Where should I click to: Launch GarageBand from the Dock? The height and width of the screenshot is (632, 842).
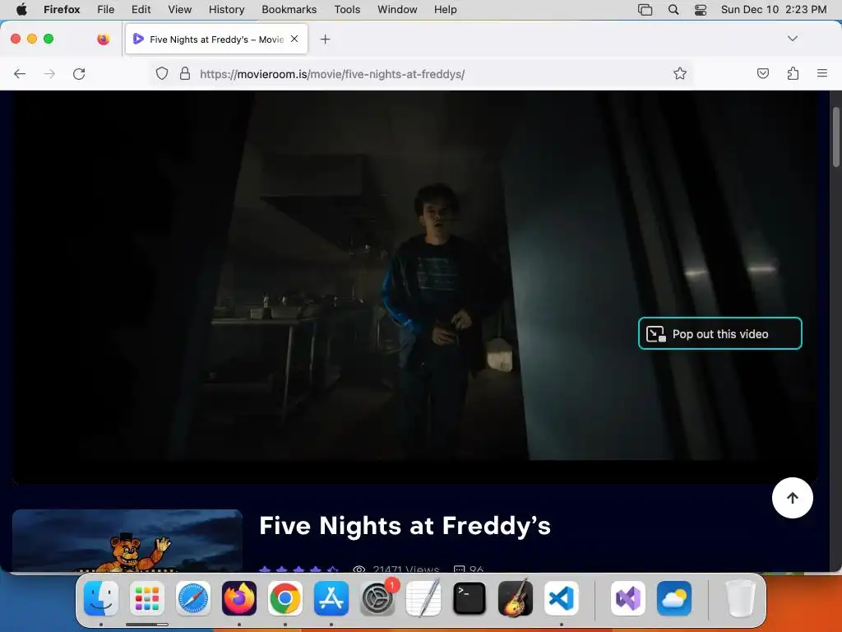pos(516,598)
